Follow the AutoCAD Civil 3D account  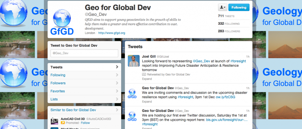point(85,123)
